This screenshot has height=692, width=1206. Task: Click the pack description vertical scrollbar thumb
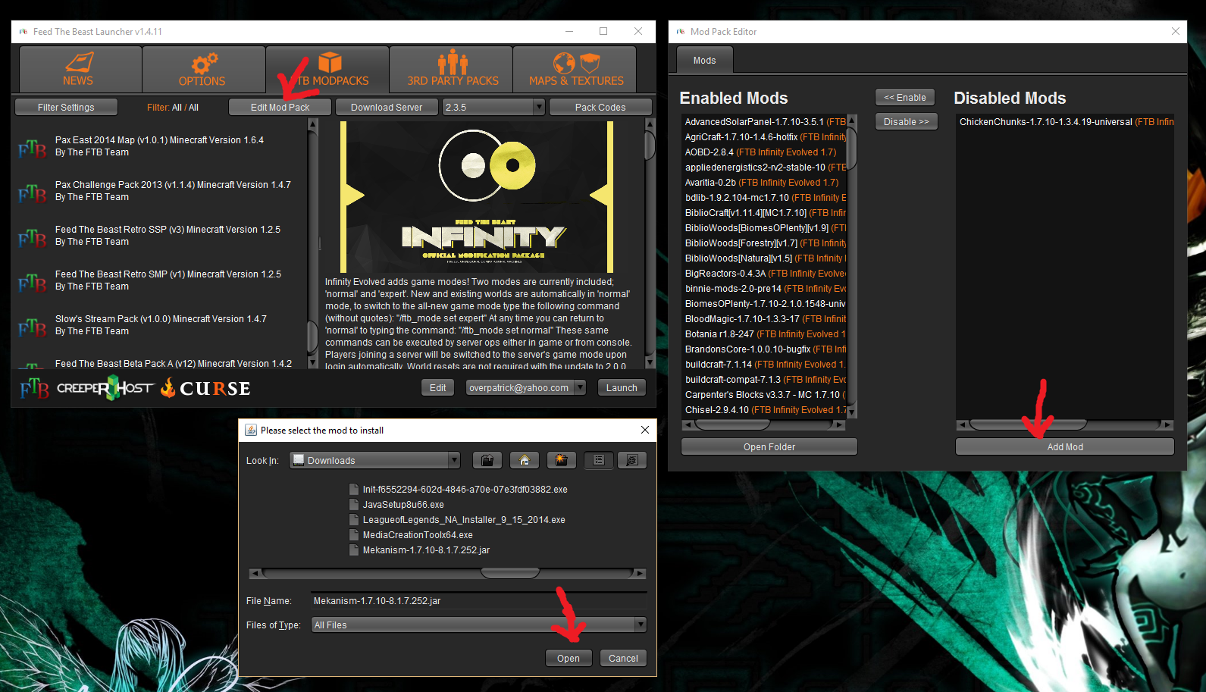tap(650, 146)
